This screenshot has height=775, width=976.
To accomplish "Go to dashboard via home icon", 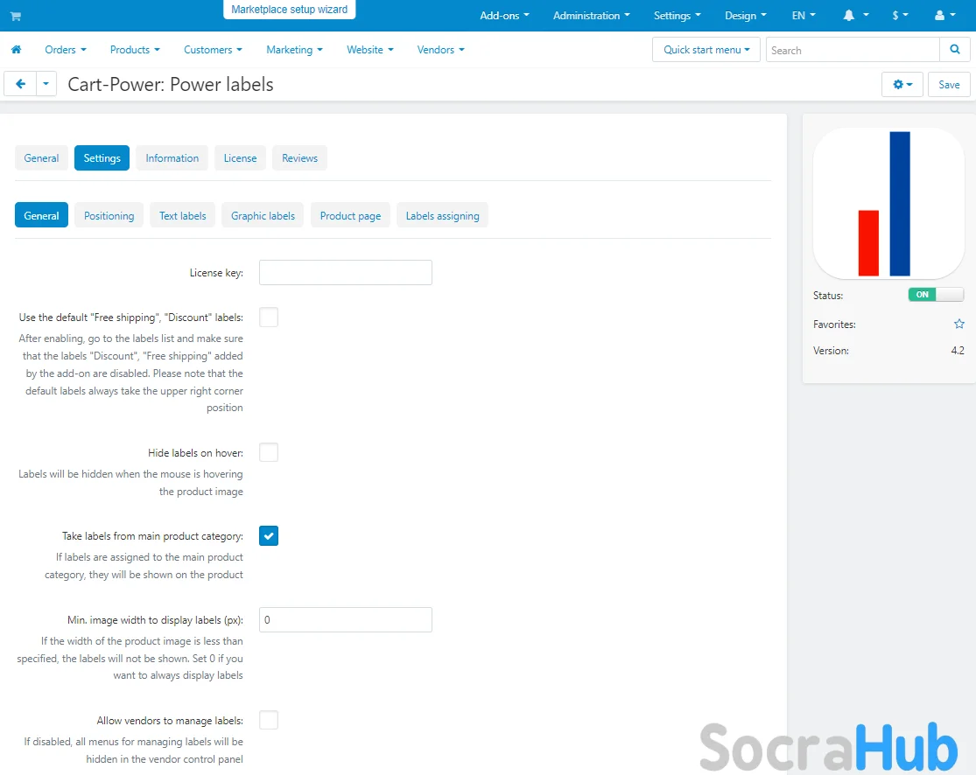I will (x=16, y=50).
